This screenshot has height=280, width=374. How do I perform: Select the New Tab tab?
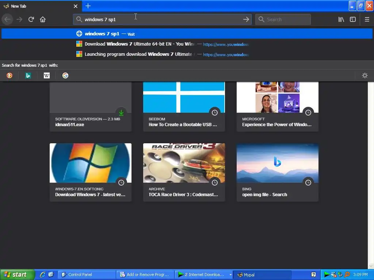point(41,6)
